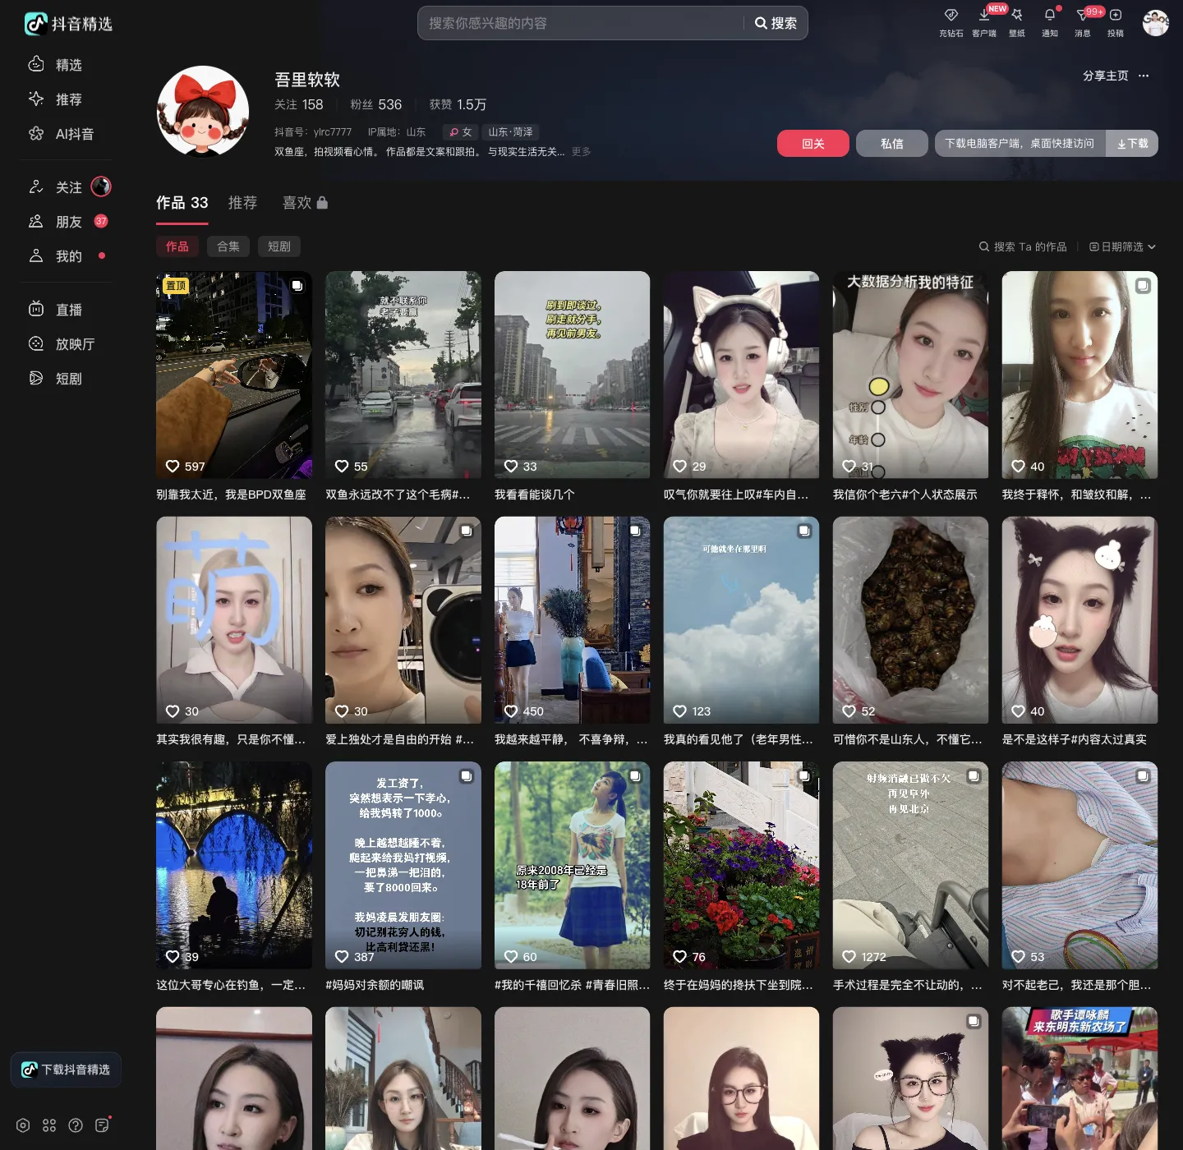Click 分享主页 share link

tap(1105, 76)
